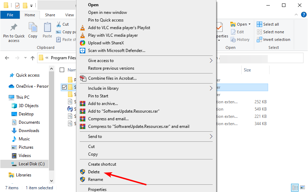Select Delete from the context menu
308x192 pixels.
click(x=94, y=172)
